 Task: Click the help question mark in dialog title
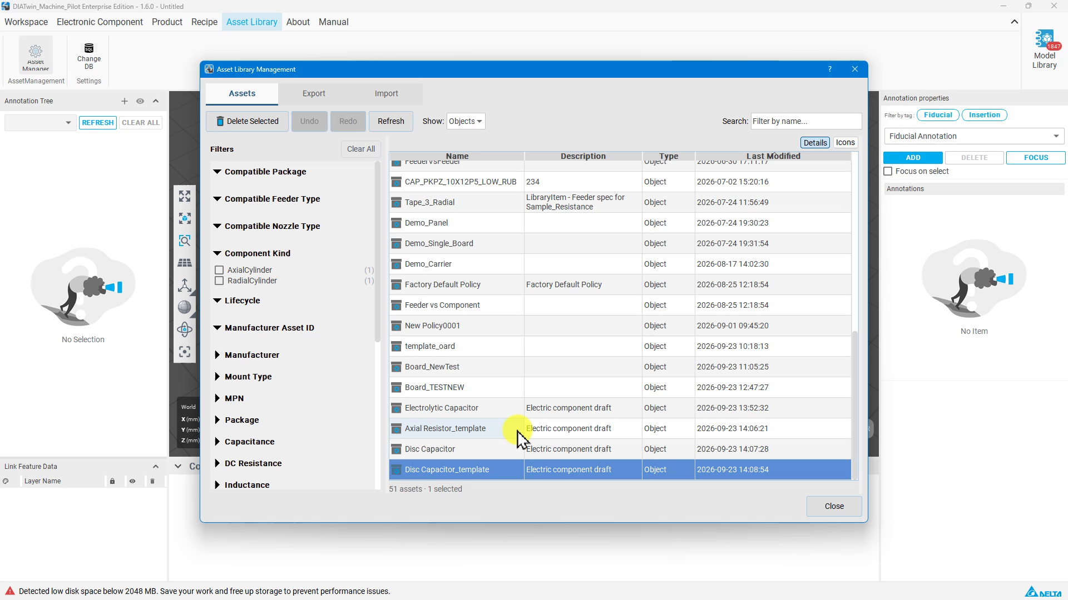pyautogui.click(x=830, y=69)
